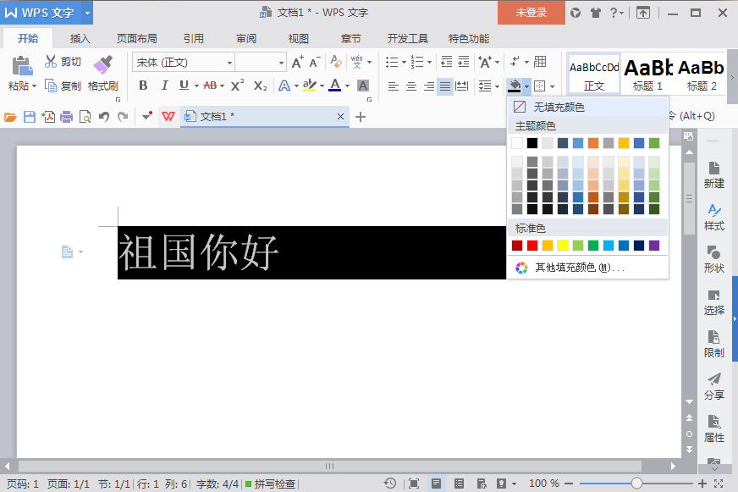The height and width of the screenshot is (492, 738).
Task: Switch to the 插入 tab
Action: (x=80, y=39)
